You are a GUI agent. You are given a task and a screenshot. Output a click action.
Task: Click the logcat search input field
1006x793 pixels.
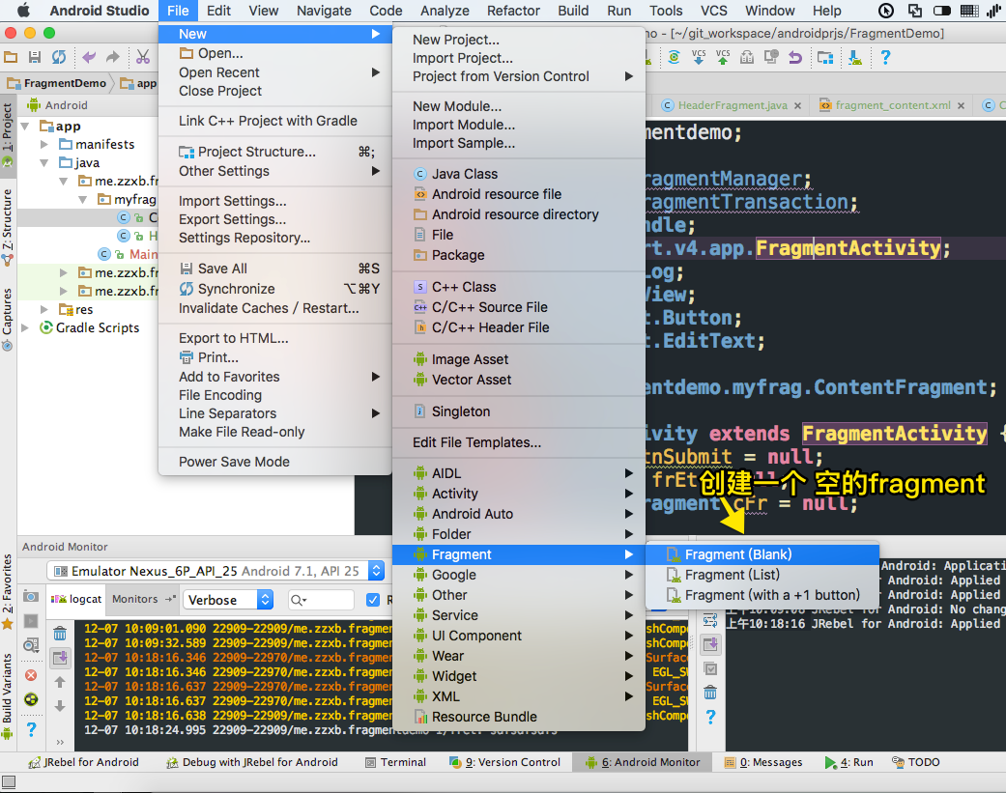coord(322,600)
